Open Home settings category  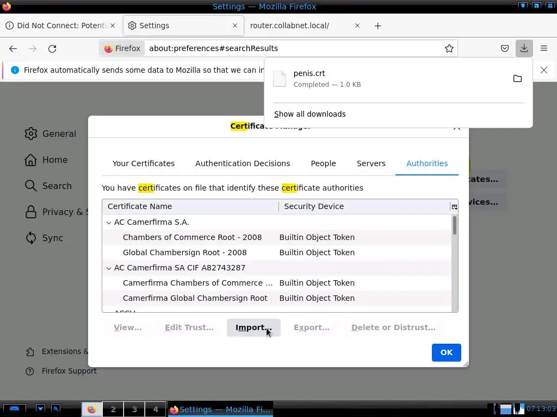pos(46,160)
